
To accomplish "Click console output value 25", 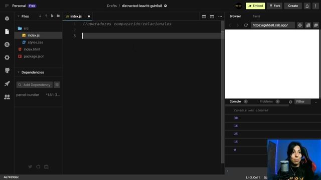I will click(x=236, y=134).
